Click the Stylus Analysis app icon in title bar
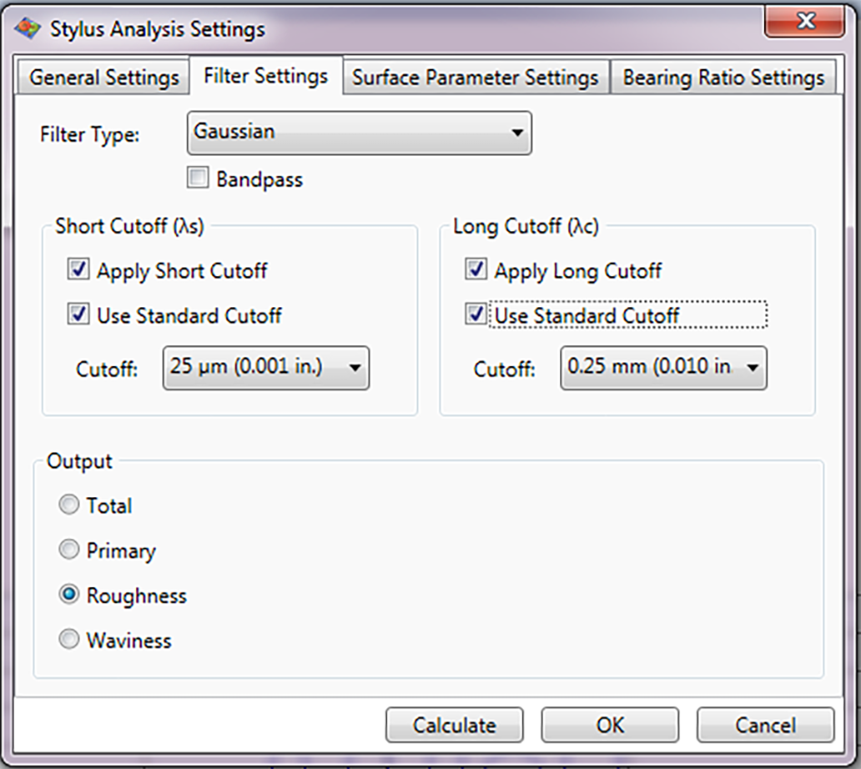The image size is (861, 769). [x=29, y=28]
